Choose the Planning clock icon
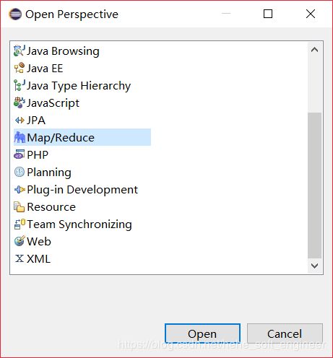 [x=20, y=172]
